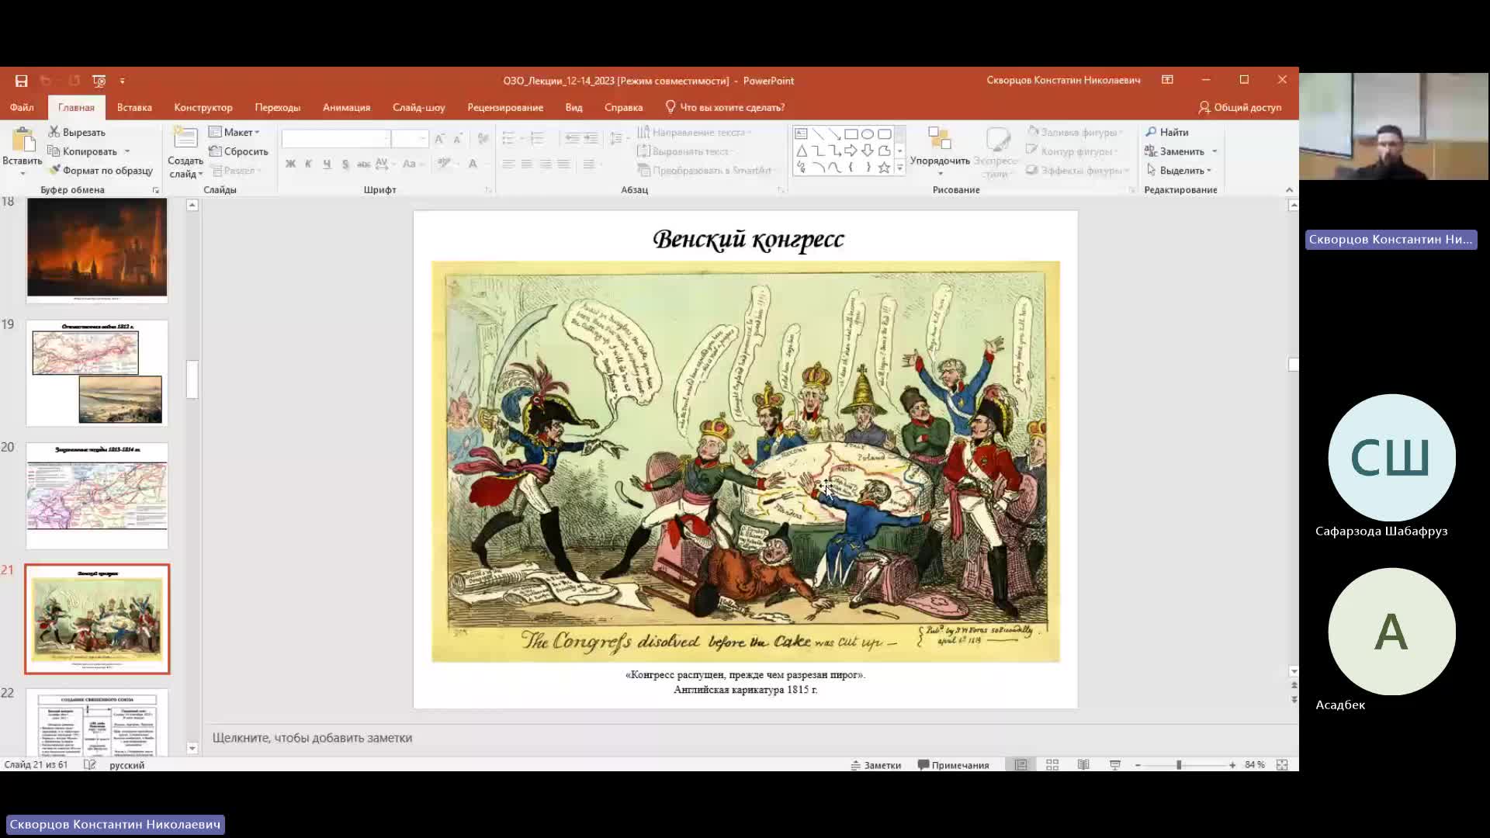Switch to the Вставка ribbon tab
1490x838 pixels.
coord(134,107)
